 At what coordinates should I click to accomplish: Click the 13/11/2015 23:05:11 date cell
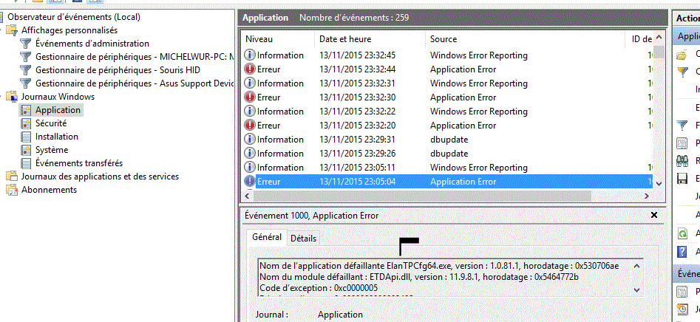357,167
